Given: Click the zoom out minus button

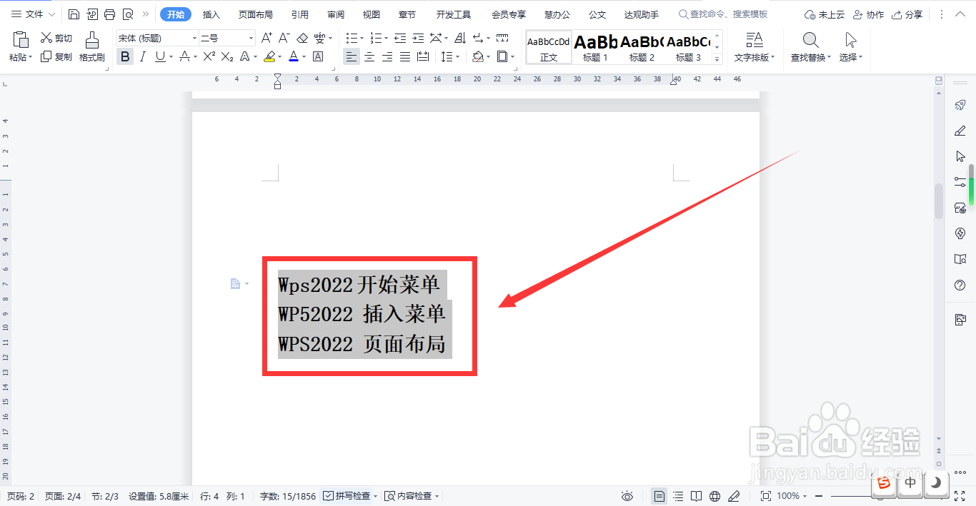Looking at the screenshot, I should [x=819, y=496].
